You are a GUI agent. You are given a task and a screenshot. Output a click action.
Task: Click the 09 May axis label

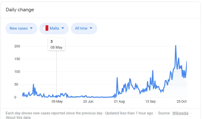57,101
